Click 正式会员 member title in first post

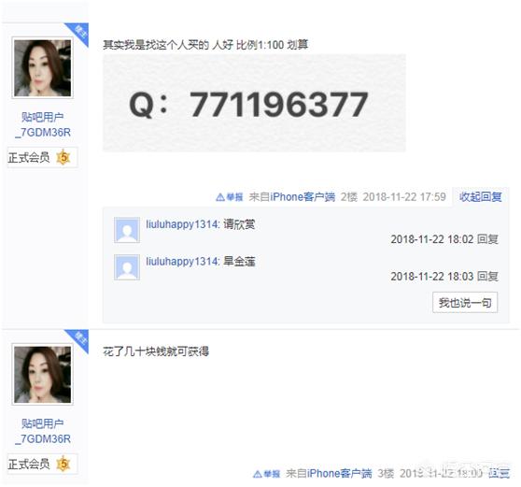coord(29,157)
